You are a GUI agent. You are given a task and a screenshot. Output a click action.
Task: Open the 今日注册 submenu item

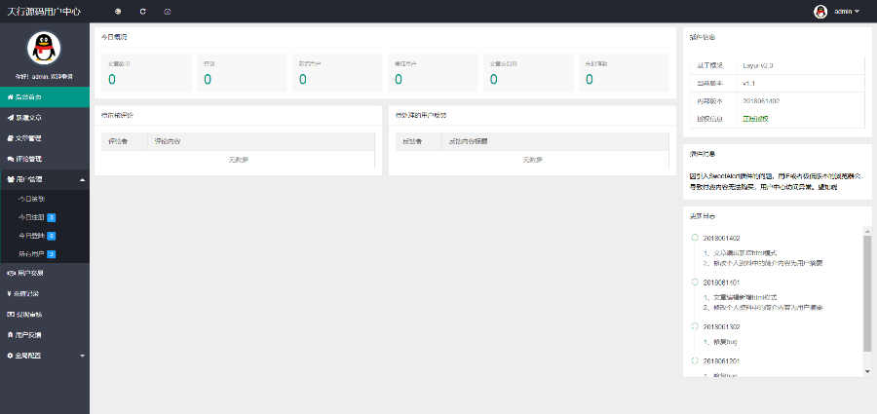pyautogui.click(x=32, y=216)
